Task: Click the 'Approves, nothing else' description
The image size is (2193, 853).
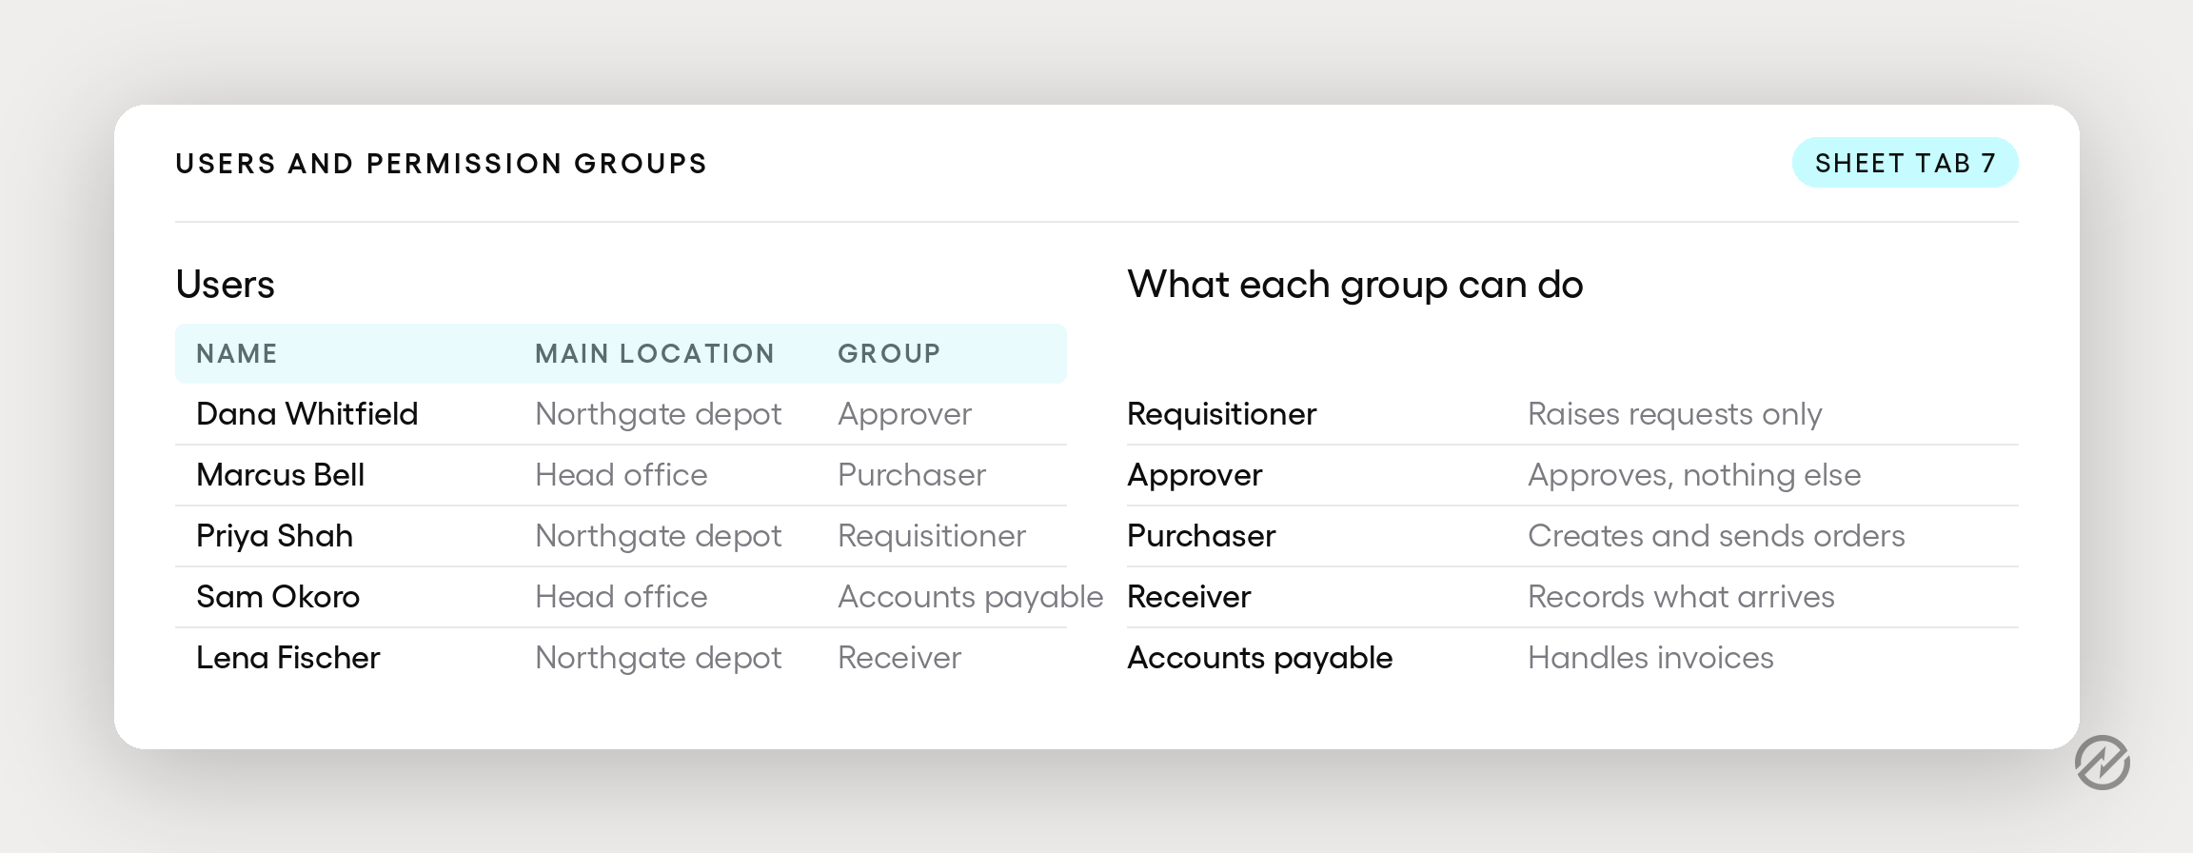Action: [x=1694, y=475]
